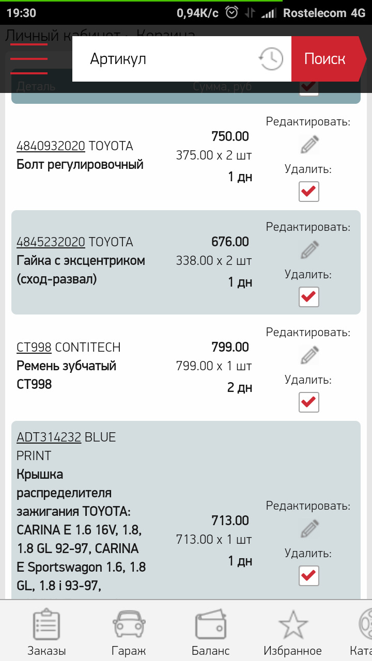Image resolution: width=372 pixels, height=661 pixels.
Task: Edit the Гайка с эксцентриком via pencil icon
Action: [309, 249]
